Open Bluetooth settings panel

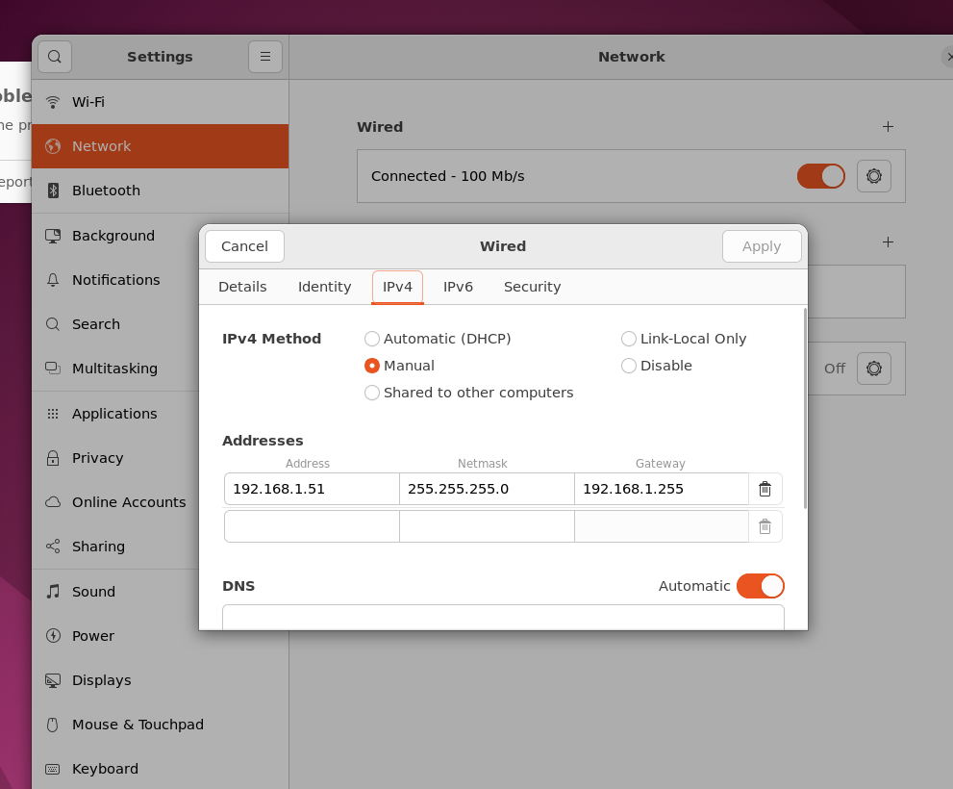[160, 191]
